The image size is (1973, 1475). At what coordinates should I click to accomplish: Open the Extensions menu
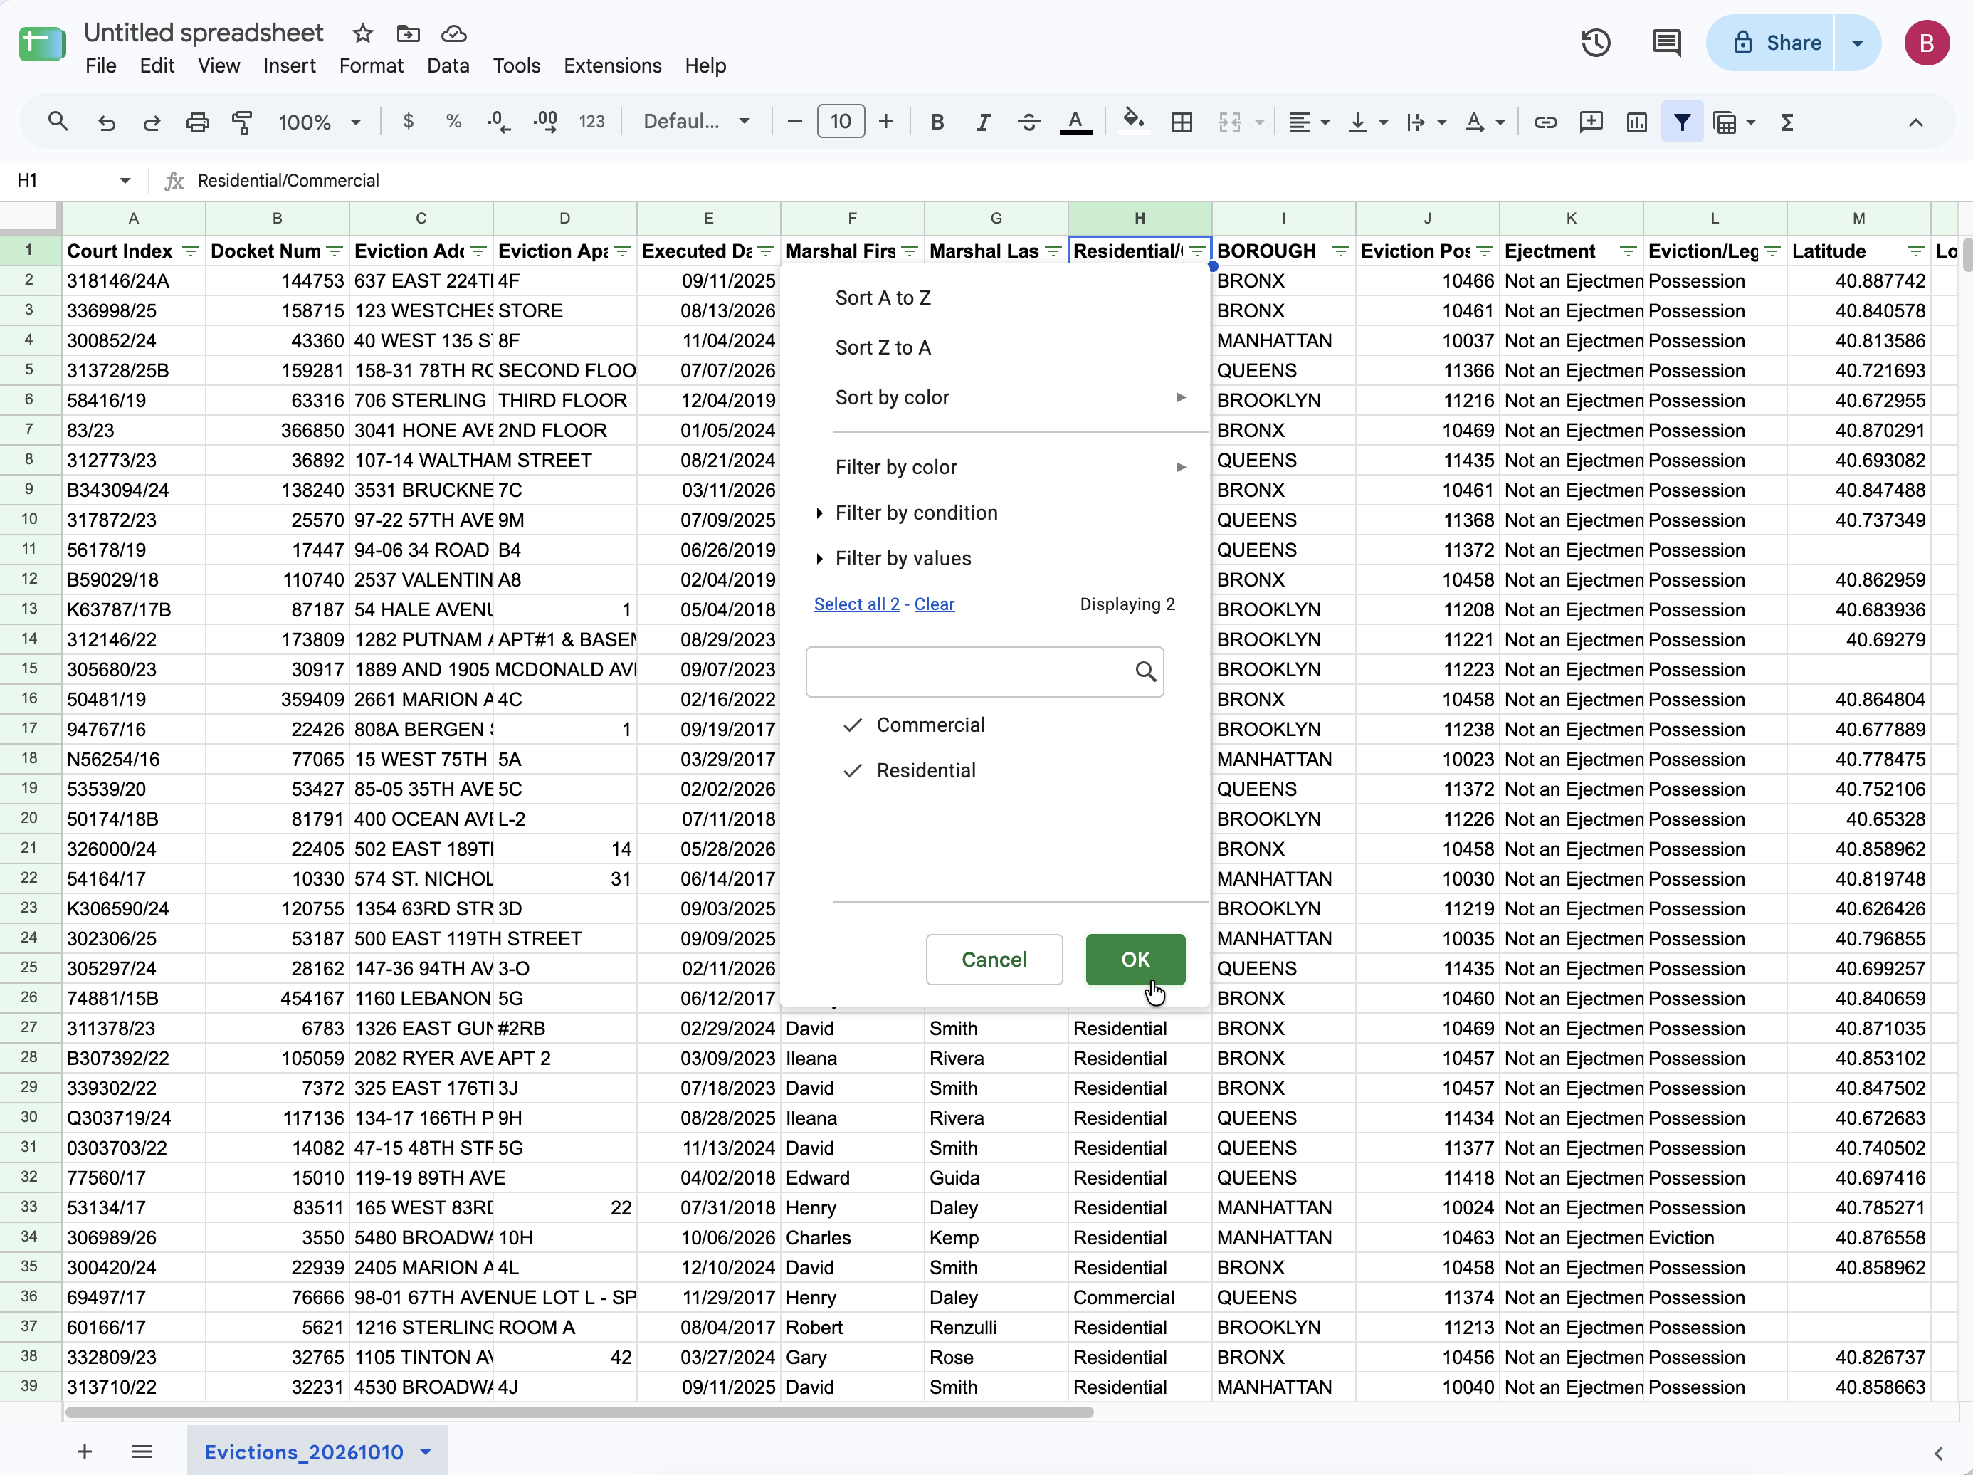612,66
